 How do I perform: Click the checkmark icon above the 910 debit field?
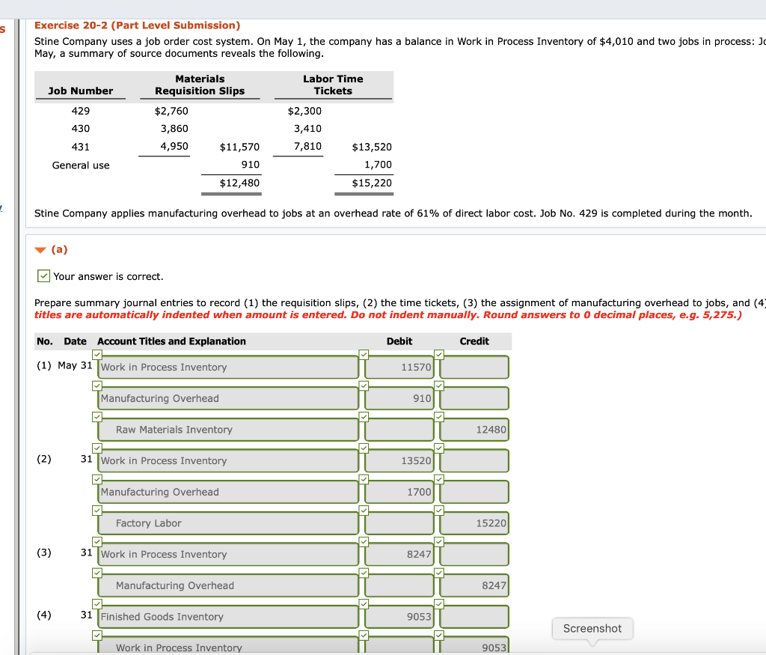364,386
